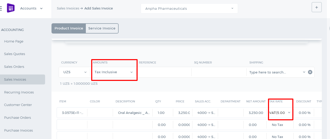Open the Shipping search dropdown arrow
This screenshot has width=330, height=139.
point(304,72)
